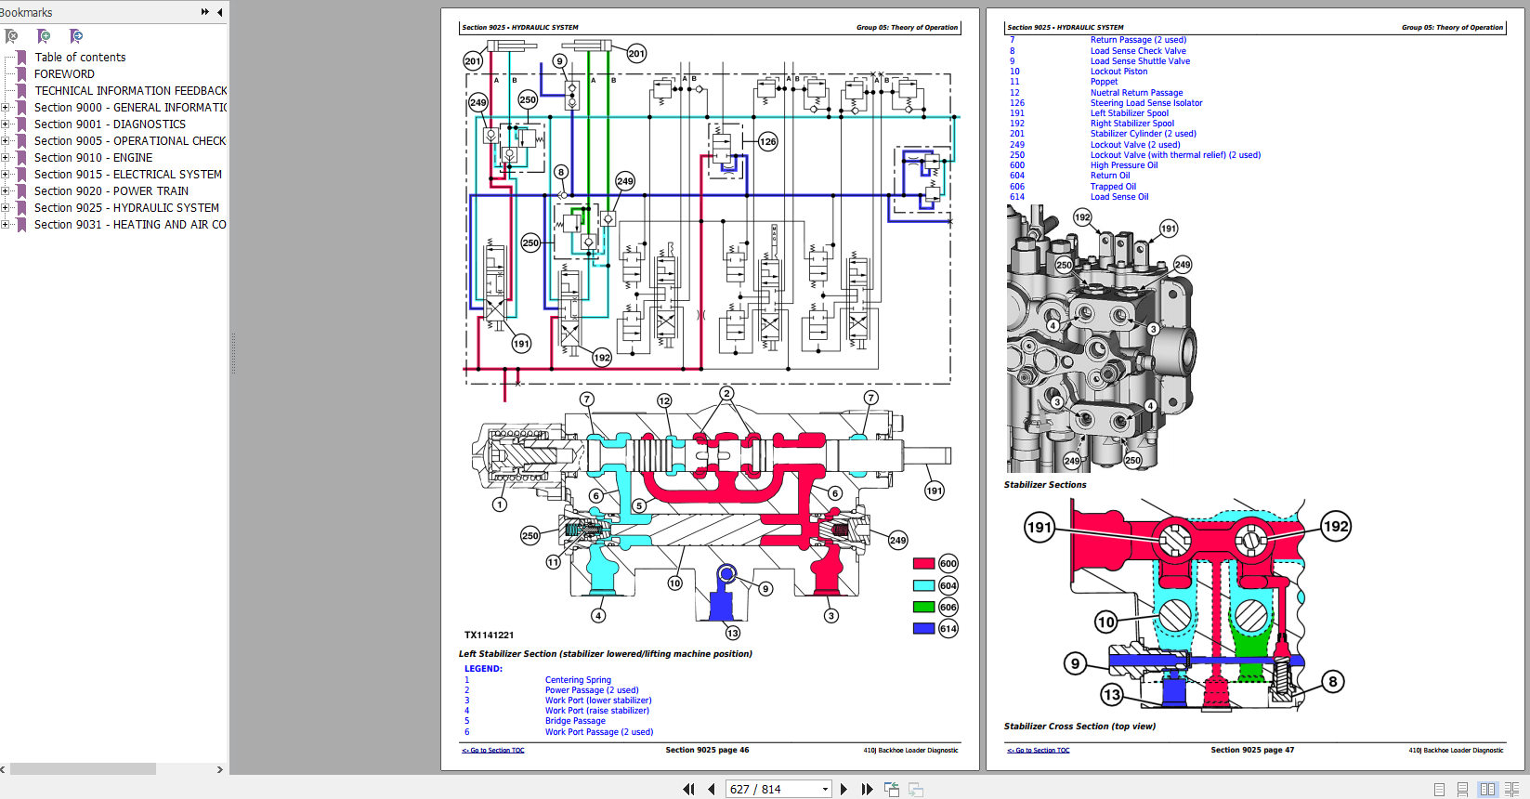Select the two-page facing layout

click(1487, 789)
